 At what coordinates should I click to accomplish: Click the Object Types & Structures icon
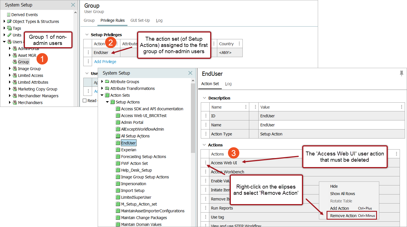click(9, 21)
